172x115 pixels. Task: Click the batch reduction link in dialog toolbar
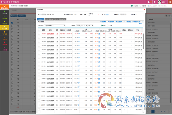[x=119, y=22]
